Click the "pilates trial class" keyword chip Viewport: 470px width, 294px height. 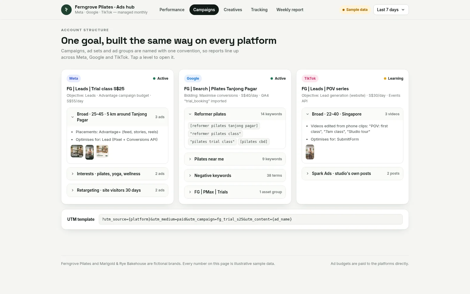(x=212, y=142)
